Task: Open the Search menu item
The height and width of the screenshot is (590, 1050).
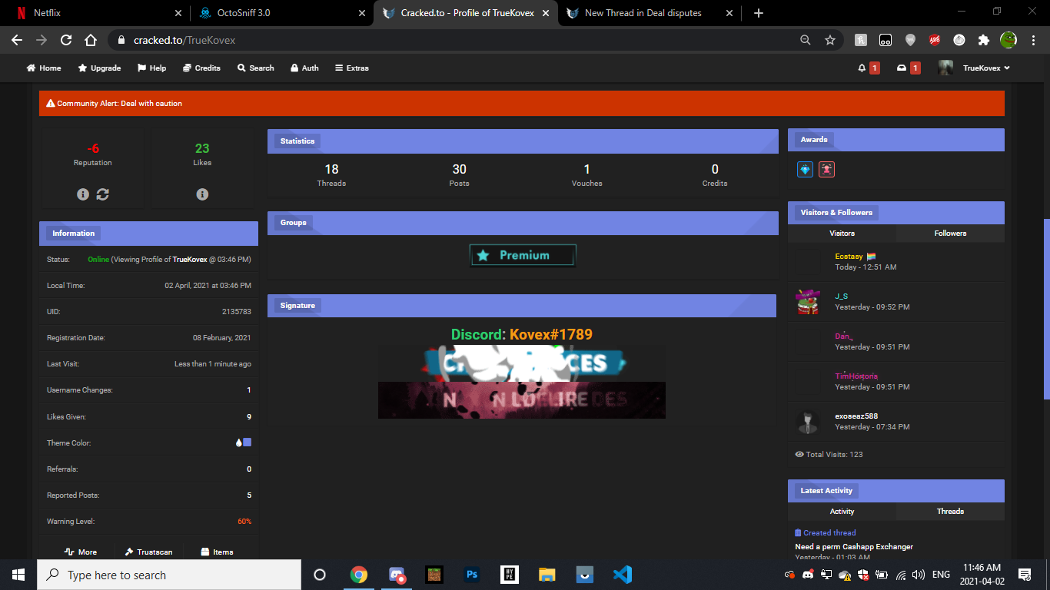Action: 255,68
